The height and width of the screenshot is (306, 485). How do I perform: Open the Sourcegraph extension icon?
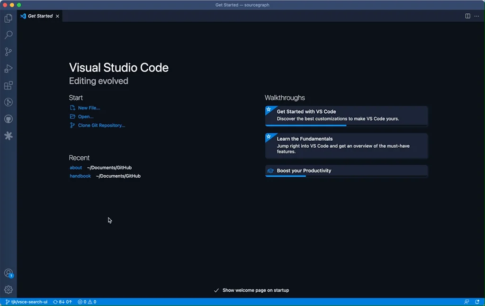point(8,136)
